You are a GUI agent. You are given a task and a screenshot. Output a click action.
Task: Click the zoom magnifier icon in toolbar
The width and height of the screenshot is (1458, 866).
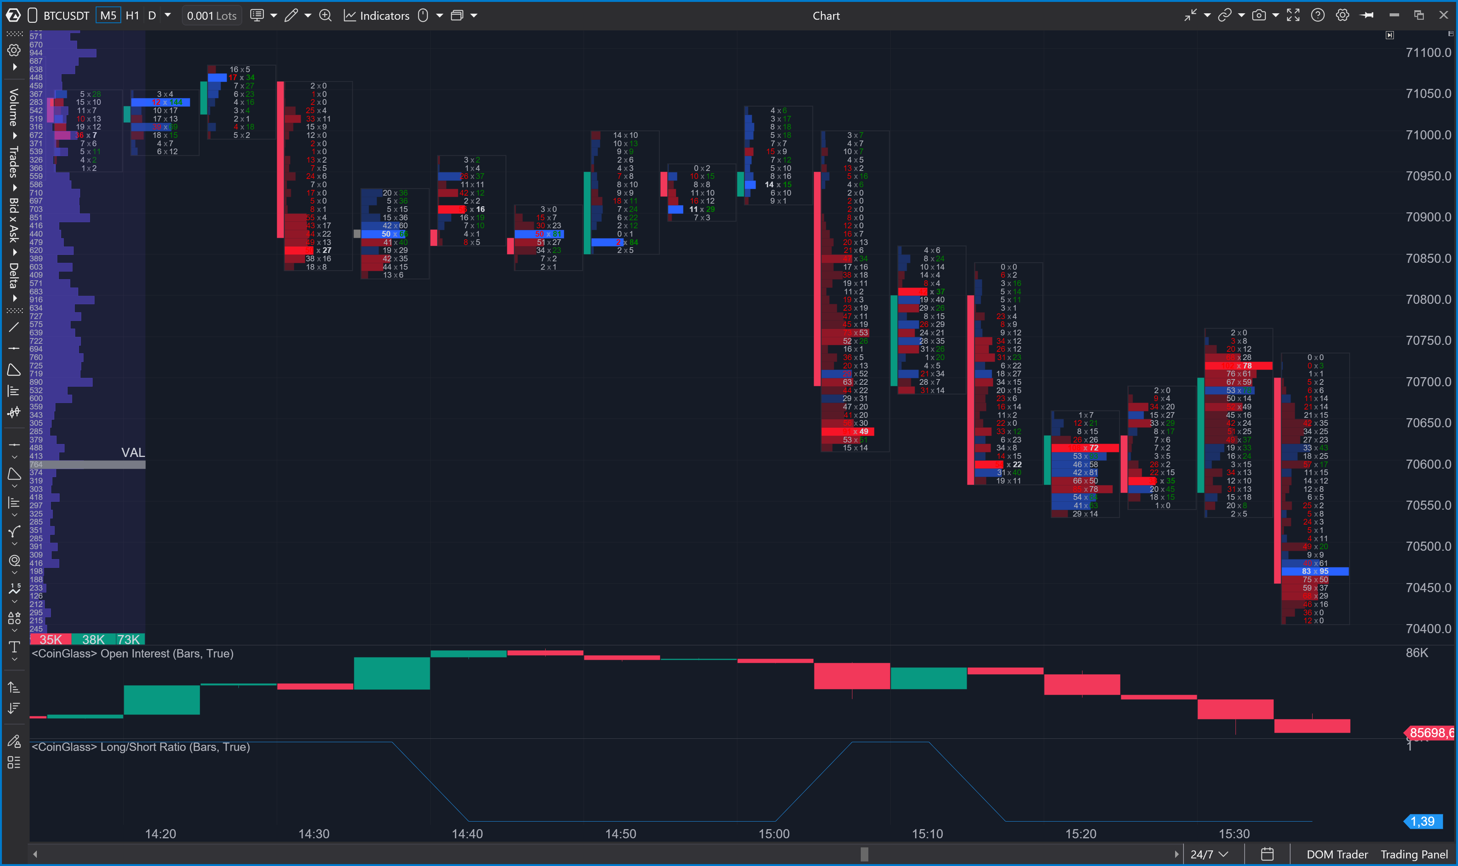point(325,16)
